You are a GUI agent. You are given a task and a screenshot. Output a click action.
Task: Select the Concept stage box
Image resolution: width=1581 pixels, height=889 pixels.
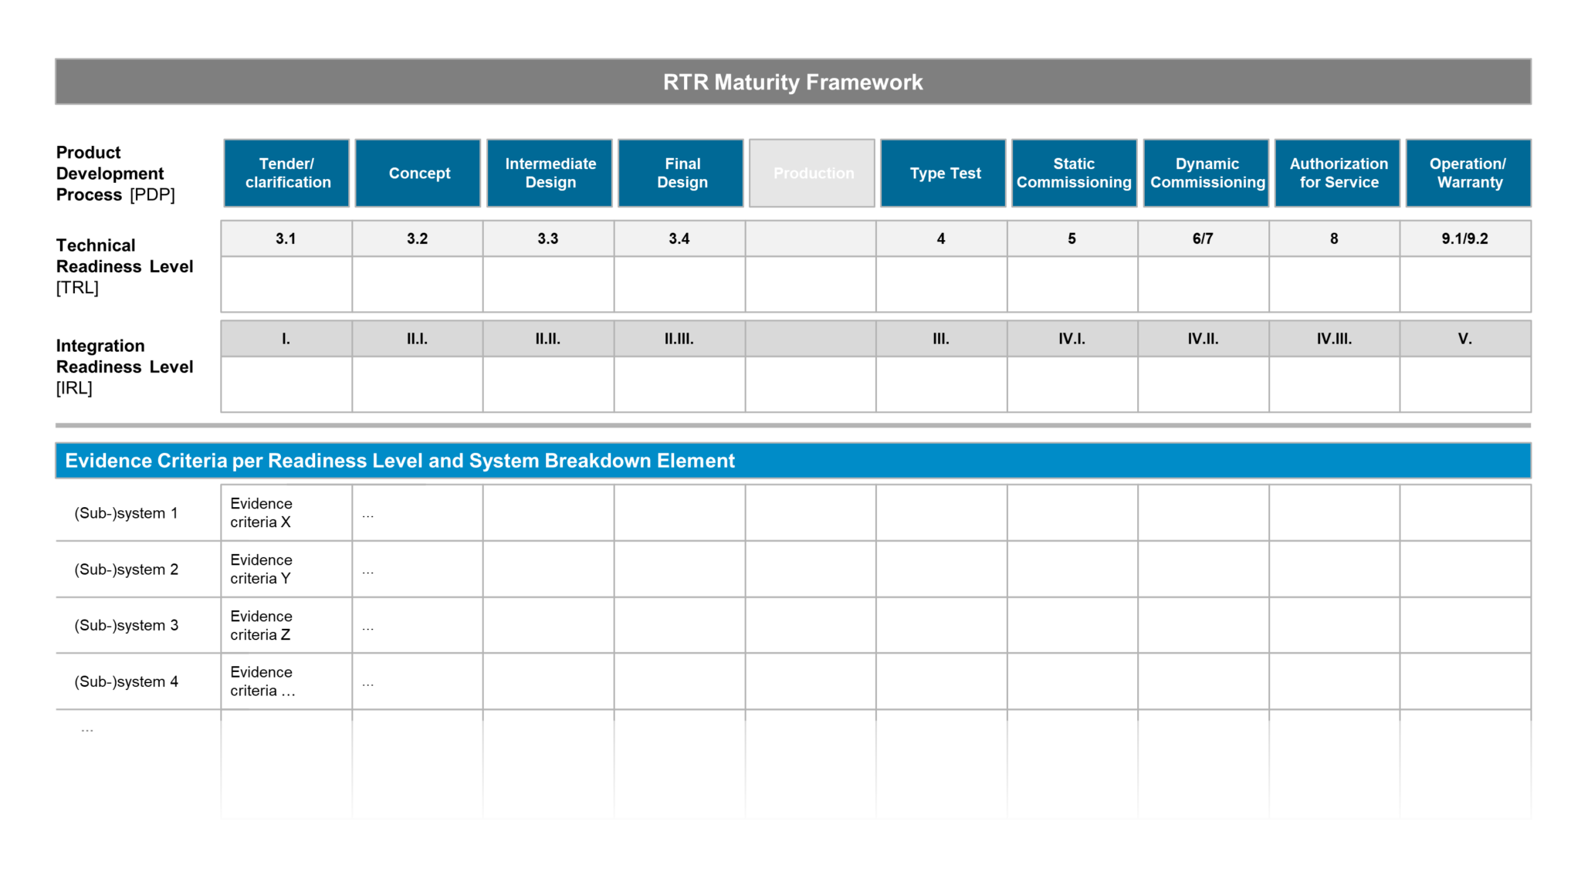(418, 173)
